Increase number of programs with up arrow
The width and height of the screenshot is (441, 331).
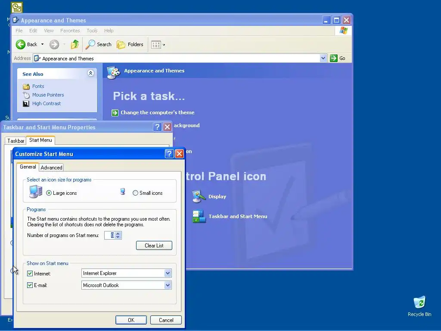[118, 233]
